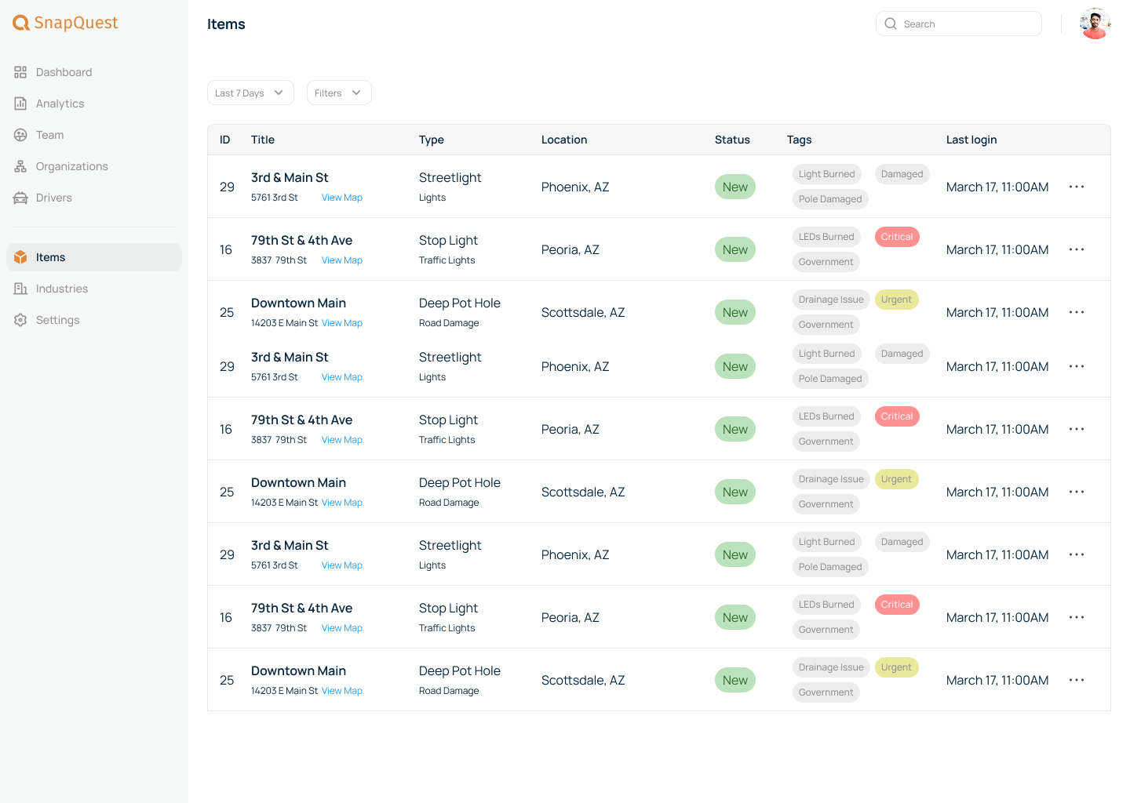Click View Map for last Downtown Main row

341,691
